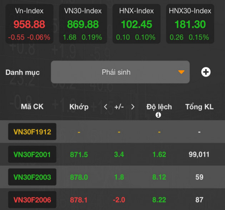Screen dimensions: 225x210
Task: Click the orange dropdown arrow in Phái sinh
Action: click(x=181, y=72)
